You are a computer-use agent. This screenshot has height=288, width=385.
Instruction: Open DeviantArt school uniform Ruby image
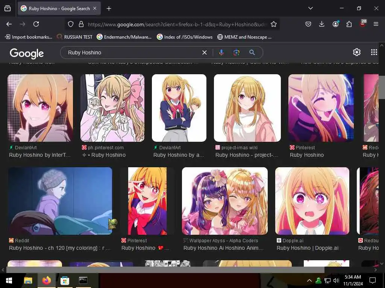(x=179, y=108)
